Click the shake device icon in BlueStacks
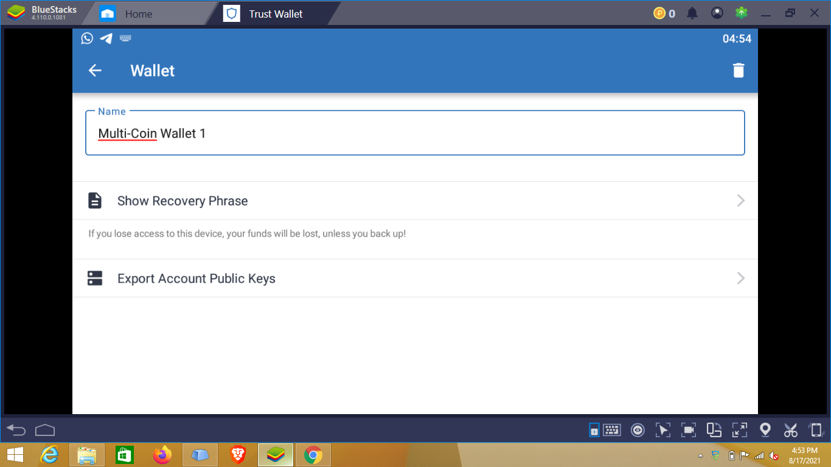This screenshot has height=467, width=831. tap(816, 431)
